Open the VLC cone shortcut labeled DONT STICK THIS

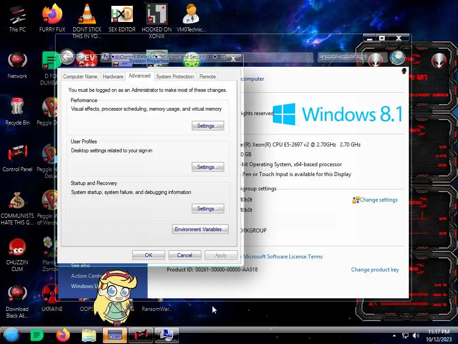click(x=87, y=21)
